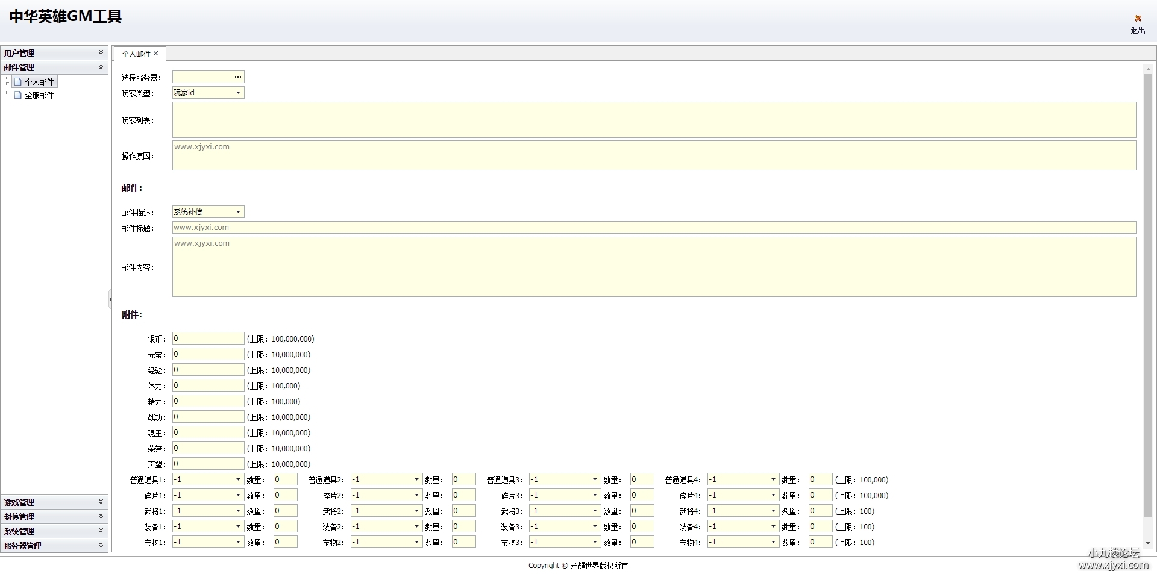Click the 邮件标题 input field
The image size is (1157, 574).
654,228
